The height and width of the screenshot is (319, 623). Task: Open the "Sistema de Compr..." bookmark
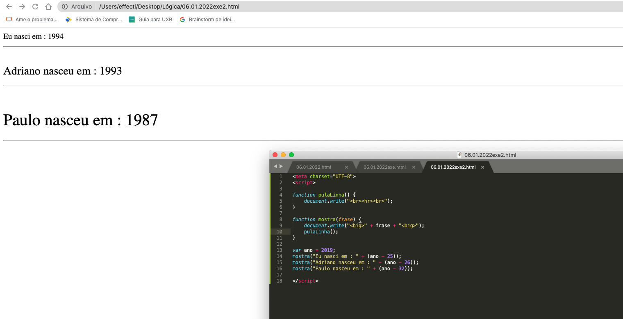pos(94,19)
